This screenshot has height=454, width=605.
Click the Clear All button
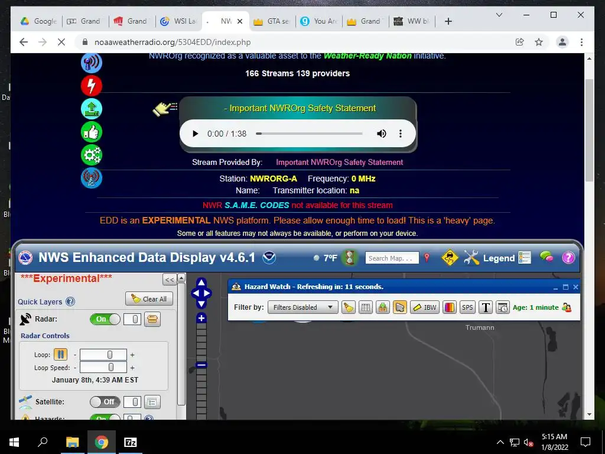pos(149,299)
